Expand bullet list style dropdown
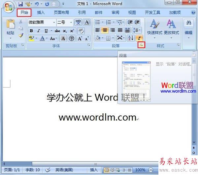 [103, 22]
